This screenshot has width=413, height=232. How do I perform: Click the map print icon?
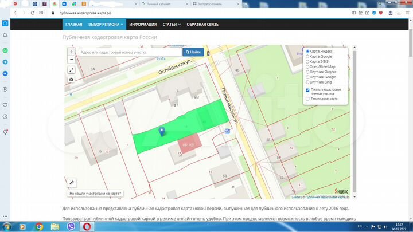point(71,80)
